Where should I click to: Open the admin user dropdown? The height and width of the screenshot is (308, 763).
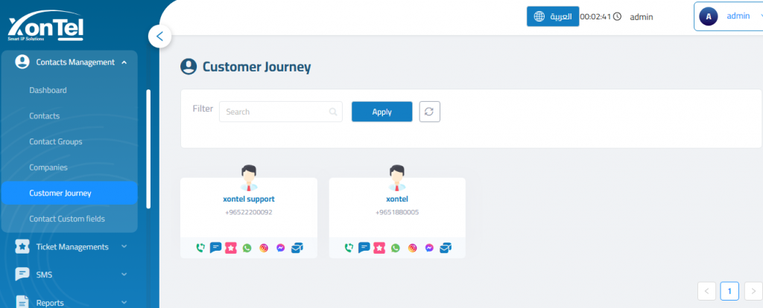click(729, 16)
